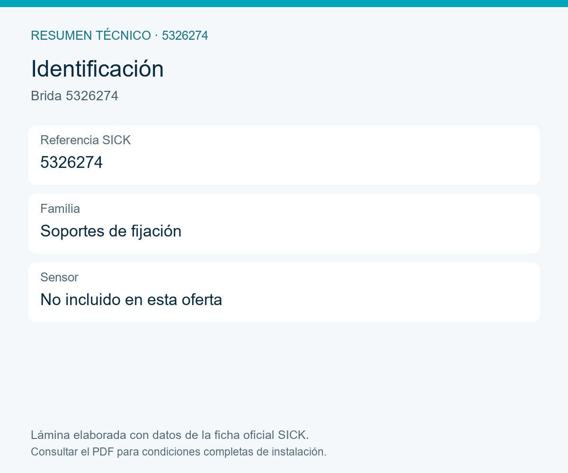Select the 'Soportes de fijación' value

111,231
